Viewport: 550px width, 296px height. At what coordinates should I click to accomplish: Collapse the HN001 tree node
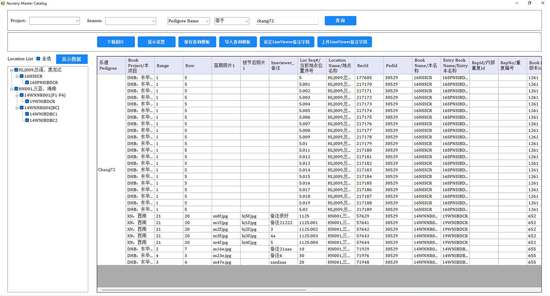[12, 89]
